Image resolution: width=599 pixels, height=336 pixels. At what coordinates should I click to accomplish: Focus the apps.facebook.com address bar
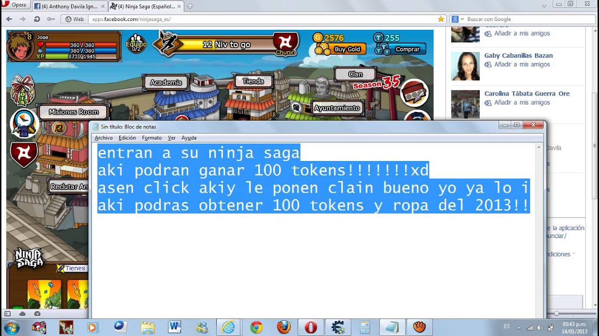[x=262, y=19]
